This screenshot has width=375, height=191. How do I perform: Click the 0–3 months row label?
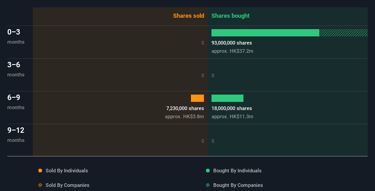pos(16,36)
